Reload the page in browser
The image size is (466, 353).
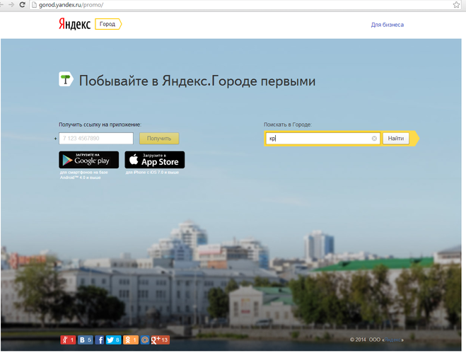coord(23,4)
